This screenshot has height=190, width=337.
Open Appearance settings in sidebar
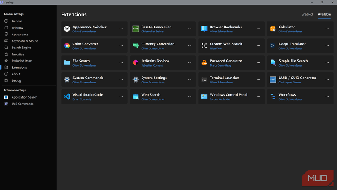point(20,34)
